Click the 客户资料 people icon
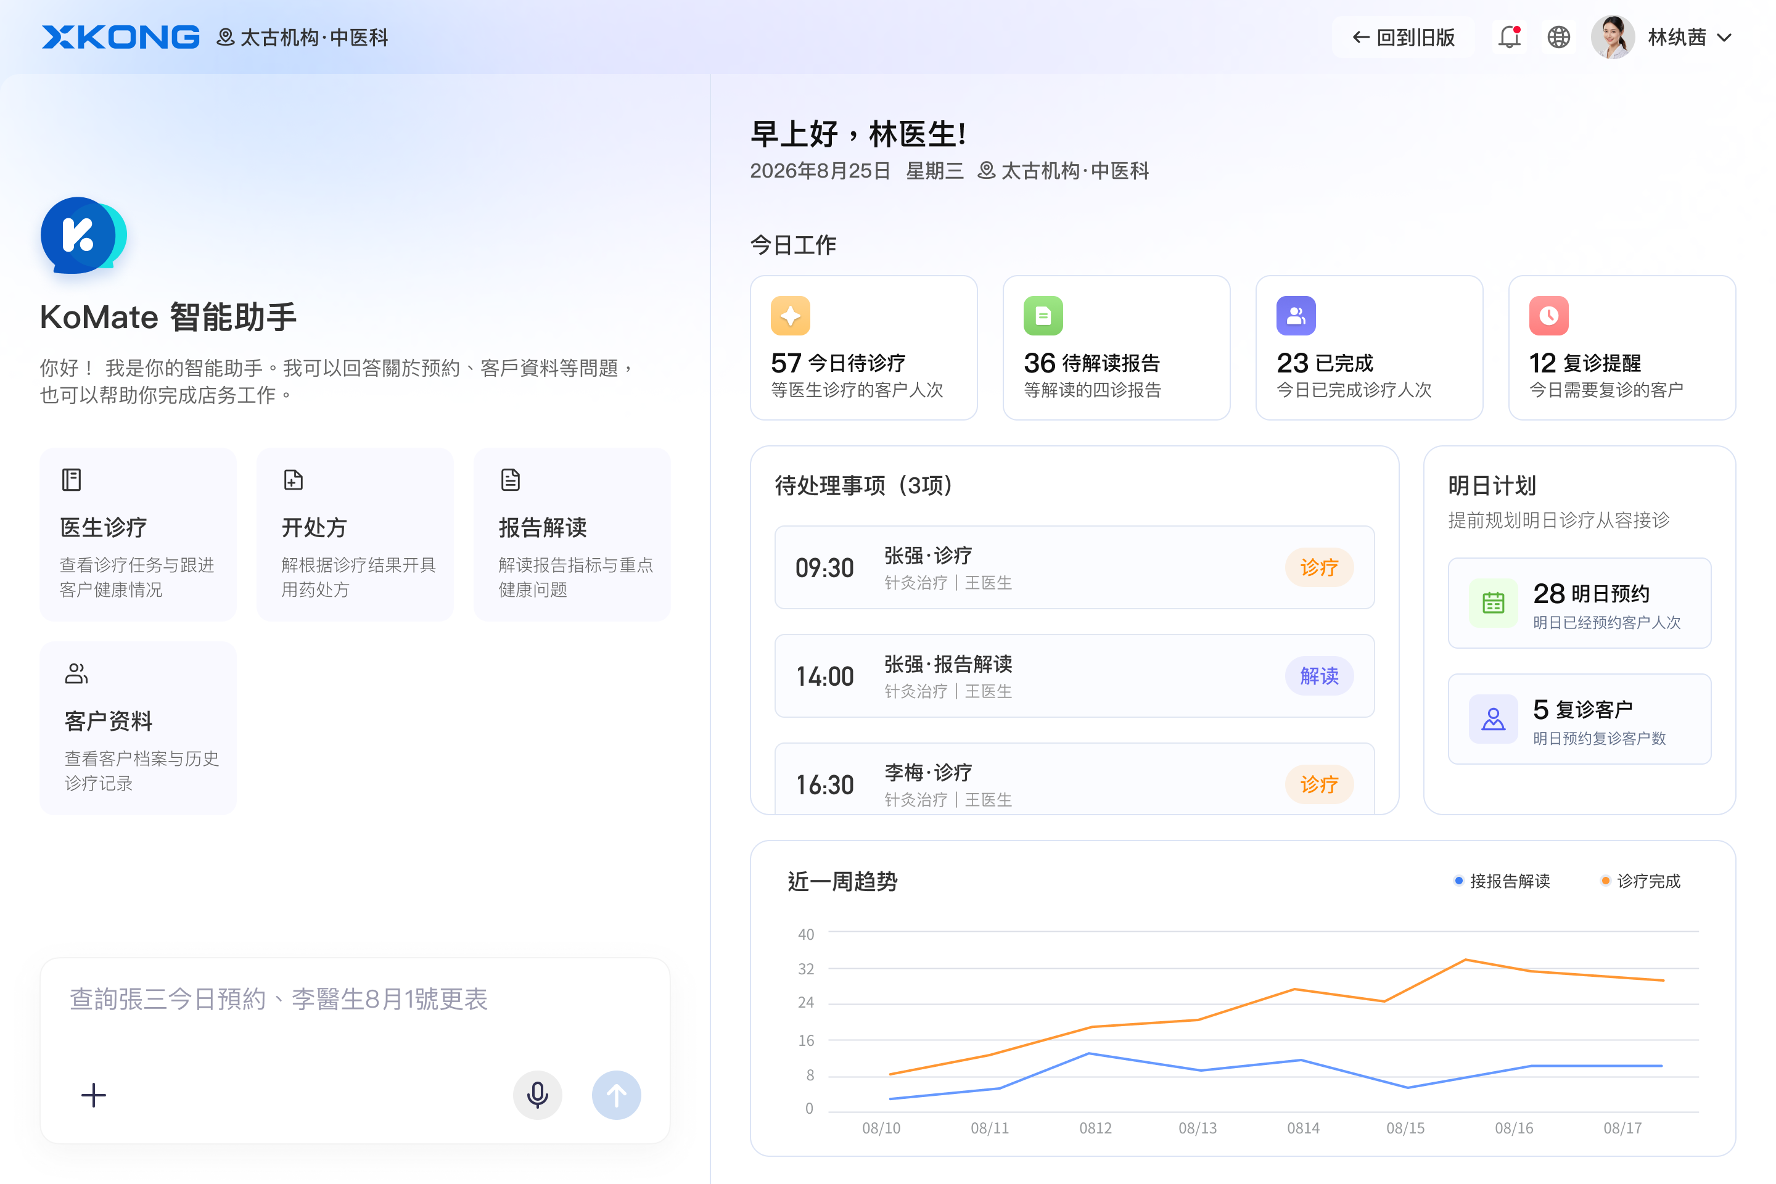This screenshot has width=1776, height=1184. (x=76, y=673)
